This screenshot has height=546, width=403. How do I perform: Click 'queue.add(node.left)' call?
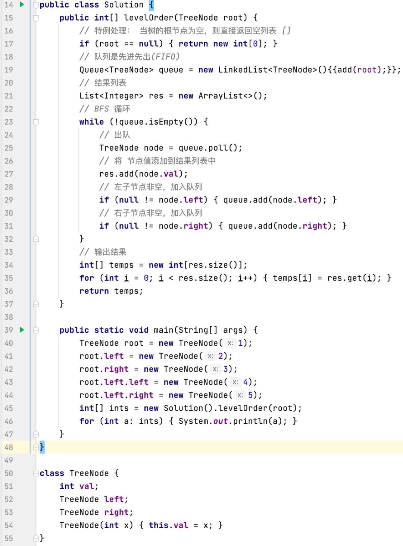272,200
